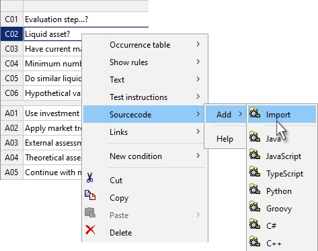Expand the Sourcecode submenu arrow
This screenshot has height=251, width=318.
pyautogui.click(x=198, y=114)
